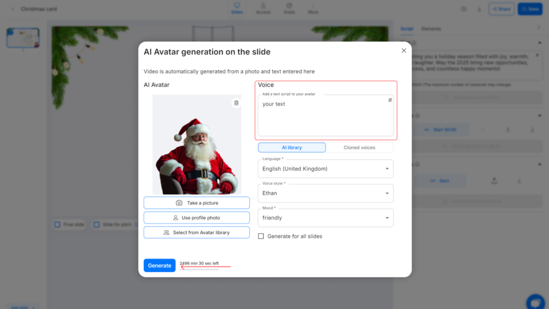Screen dimensions: 549x309
Task: Open the Access icon in top toolbar
Action: tap(263, 8)
